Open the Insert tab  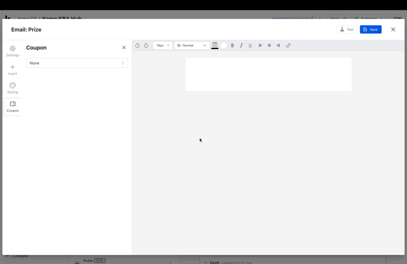coord(13,70)
